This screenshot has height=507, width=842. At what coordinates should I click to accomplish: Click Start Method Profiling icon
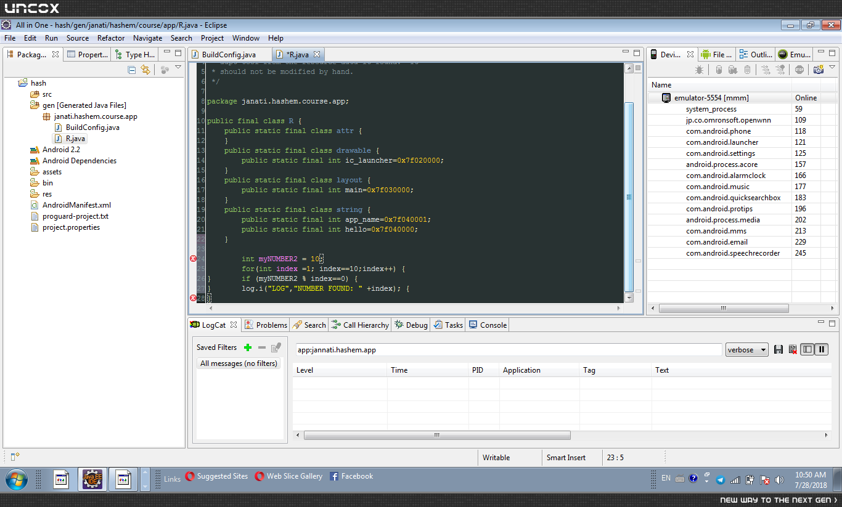click(780, 70)
